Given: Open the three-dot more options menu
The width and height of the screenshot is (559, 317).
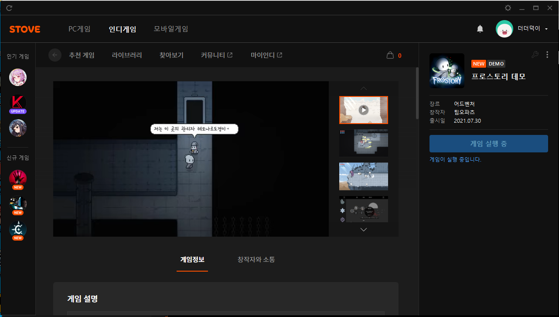Looking at the screenshot, I should pyautogui.click(x=547, y=55).
